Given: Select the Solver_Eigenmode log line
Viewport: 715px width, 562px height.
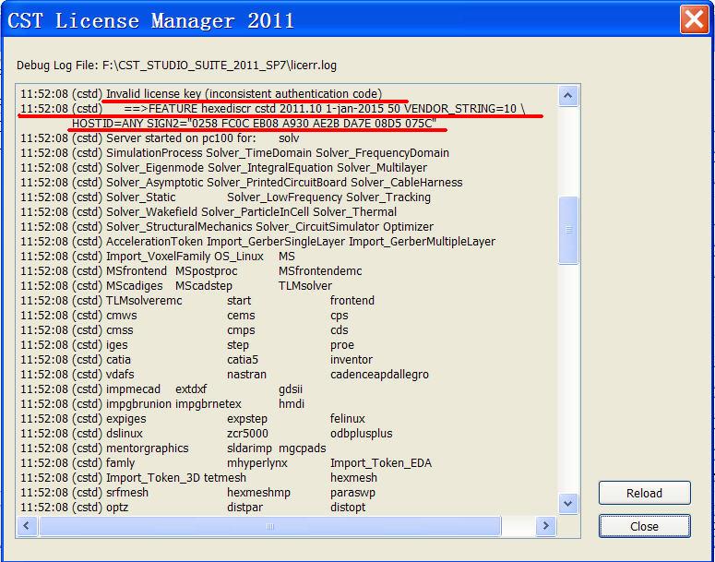Looking at the screenshot, I should 224,167.
